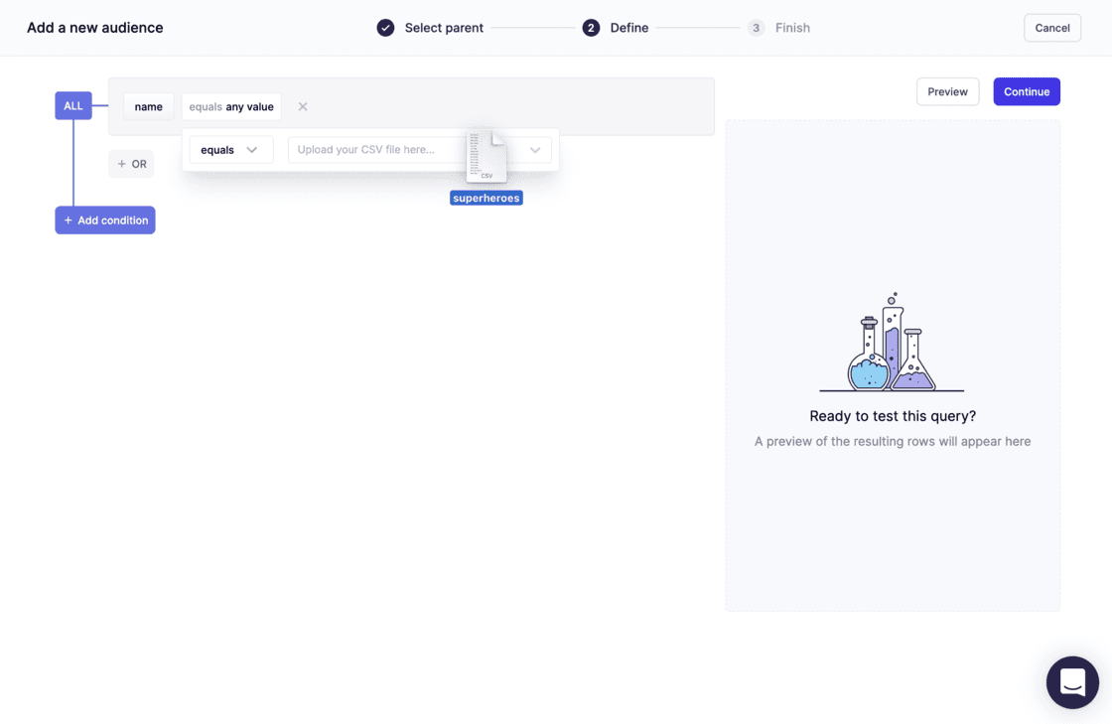Remove the name condition with the X icon
Image resolution: width=1112 pixels, height=724 pixels.
302,106
